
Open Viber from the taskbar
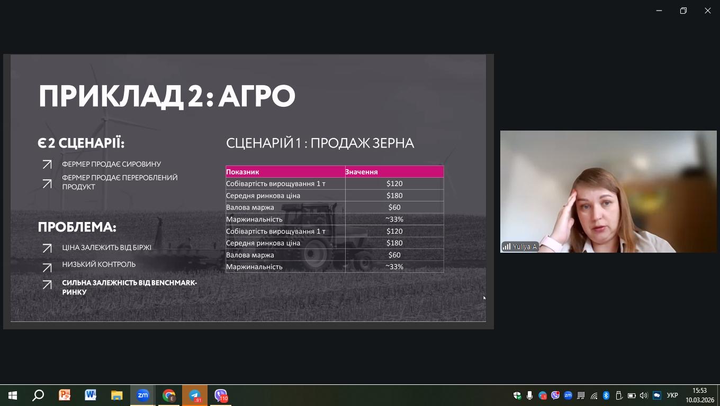[x=221, y=395]
